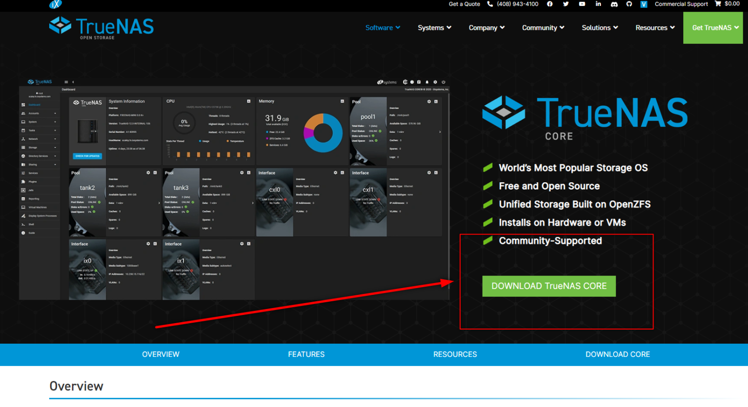748x407 pixels.
Task: Visit TrueNAS on GitHub
Action: pos(629,4)
